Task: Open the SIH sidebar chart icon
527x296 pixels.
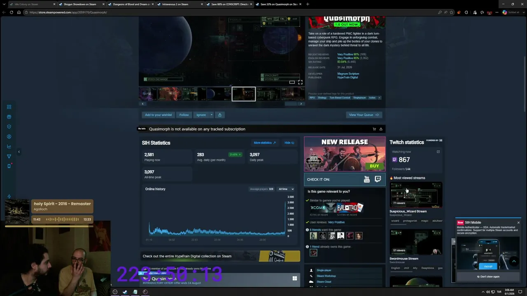Action: (x=9, y=146)
